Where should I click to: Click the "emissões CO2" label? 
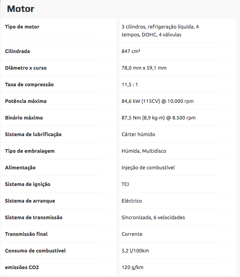(22, 268)
